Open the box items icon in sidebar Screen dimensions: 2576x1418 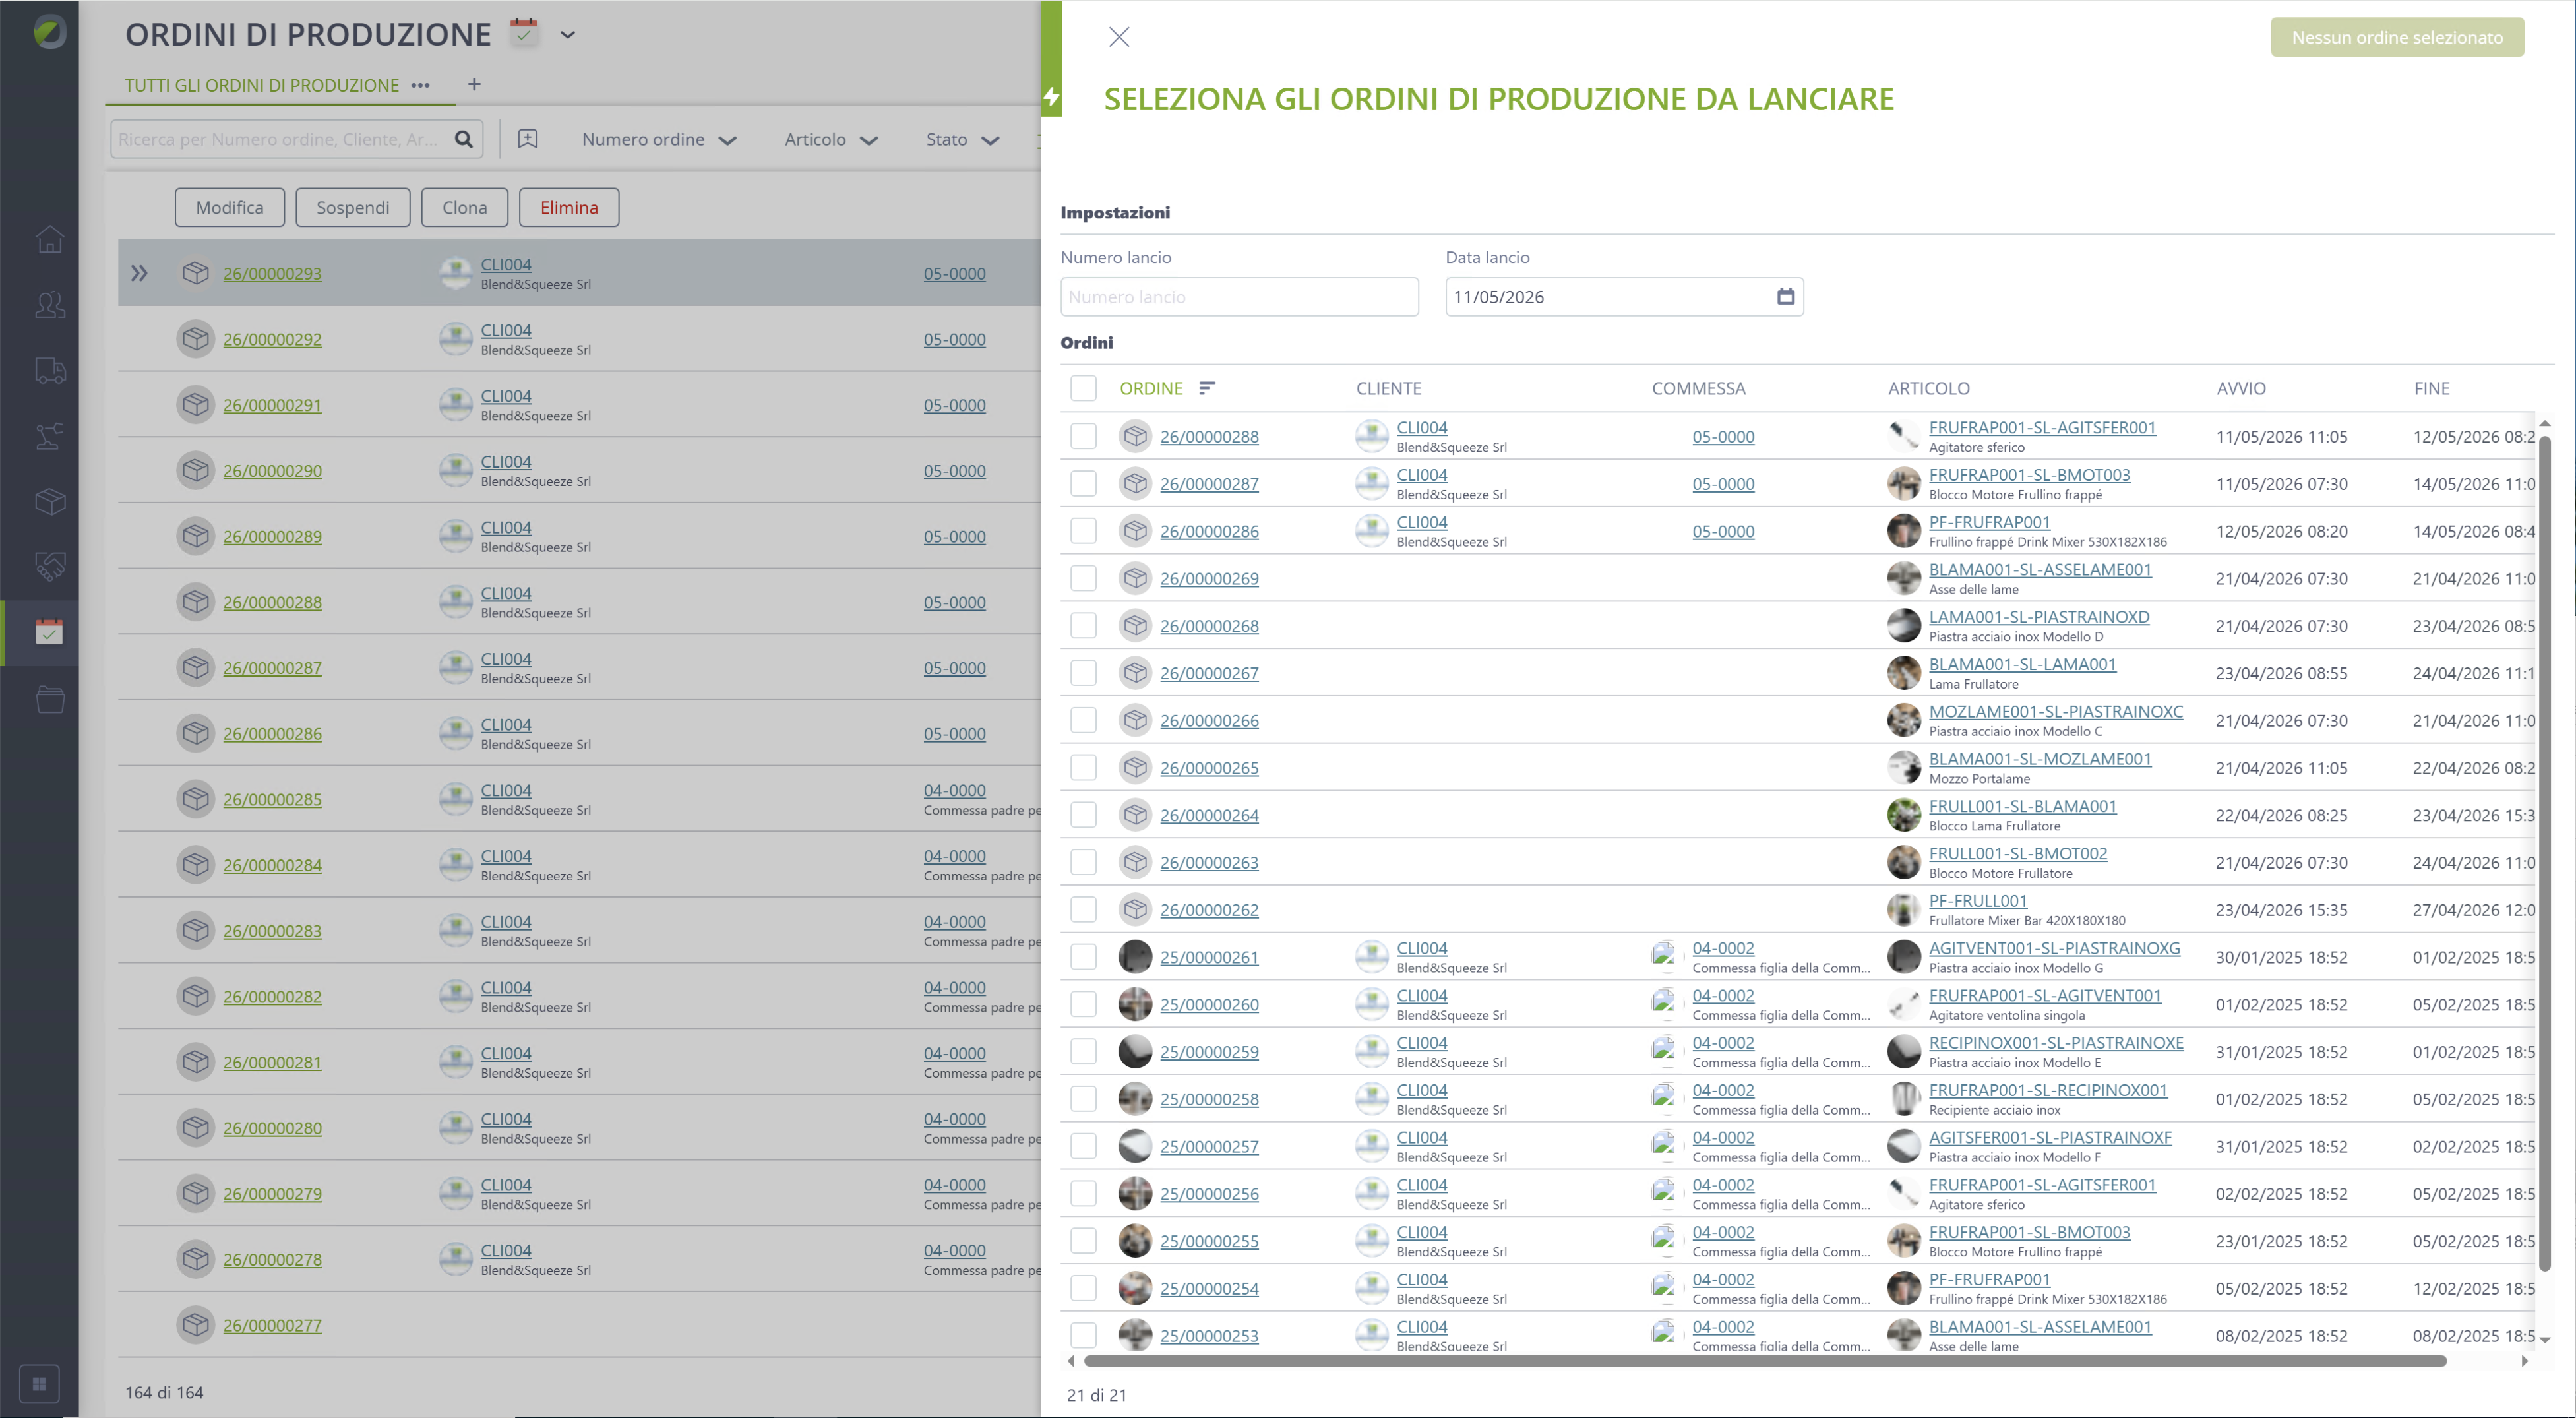50,501
